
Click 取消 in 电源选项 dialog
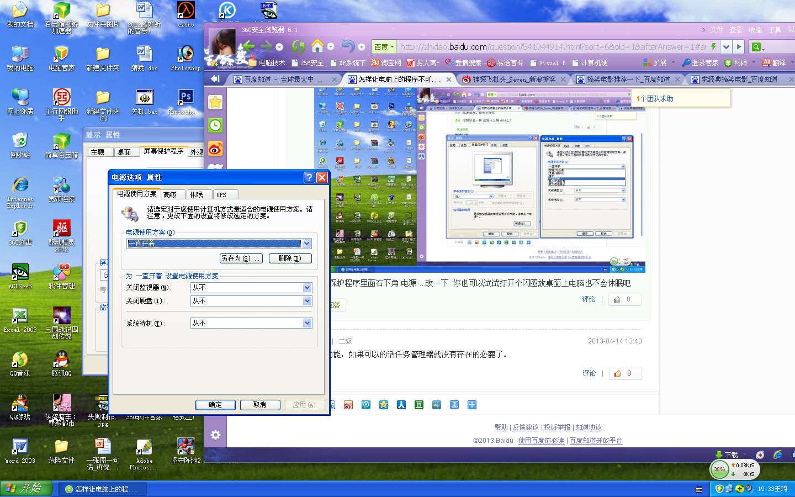click(260, 405)
